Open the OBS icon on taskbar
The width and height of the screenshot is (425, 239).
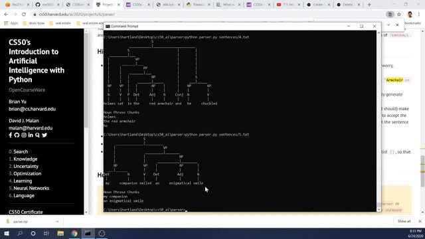[102, 233]
